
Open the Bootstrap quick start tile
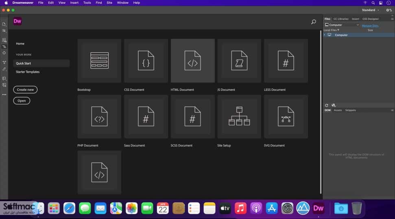(99, 60)
